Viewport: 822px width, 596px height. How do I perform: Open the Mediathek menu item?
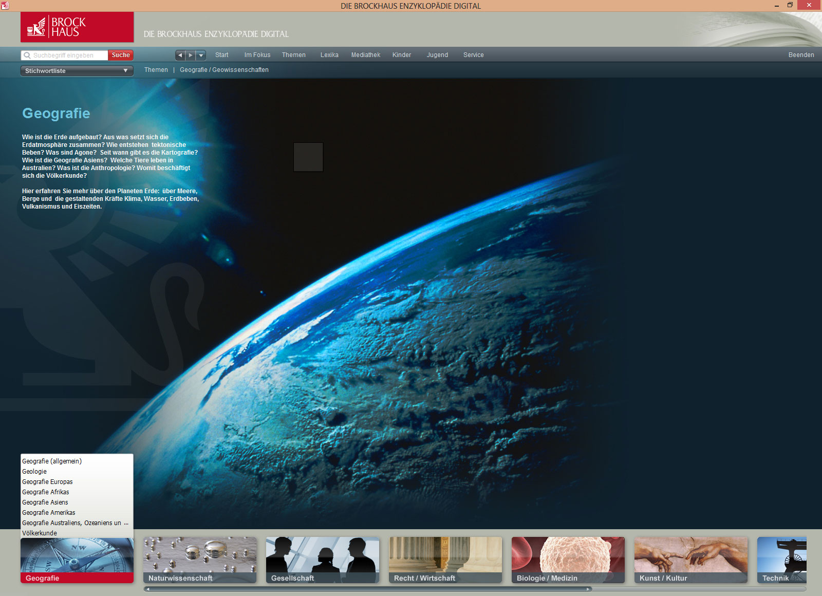(x=366, y=55)
